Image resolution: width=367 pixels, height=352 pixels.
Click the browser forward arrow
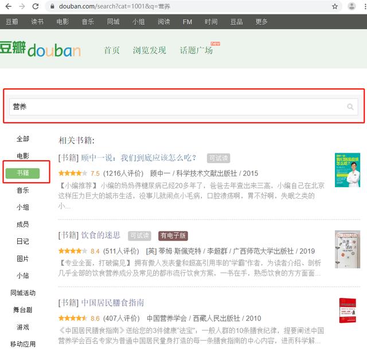pos(22,6)
